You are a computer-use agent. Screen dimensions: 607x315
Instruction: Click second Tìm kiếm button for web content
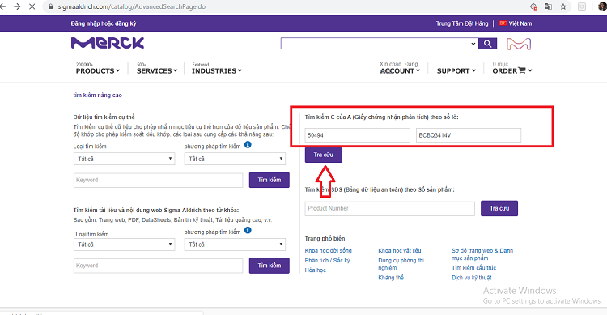[x=269, y=266]
